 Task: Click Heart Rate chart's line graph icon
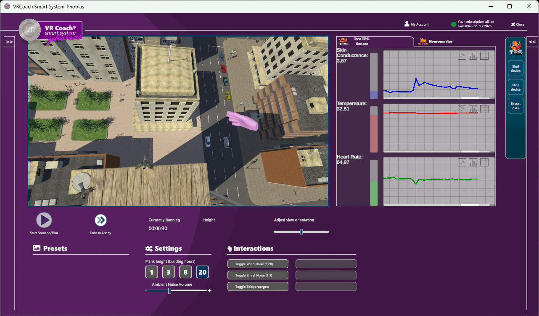coord(462,163)
